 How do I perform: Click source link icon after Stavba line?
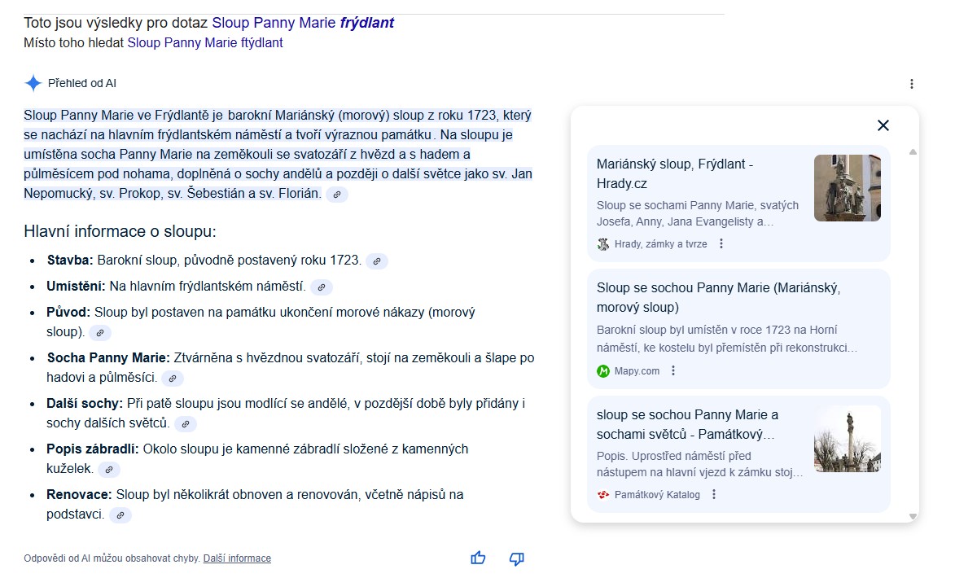click(376, 261)
